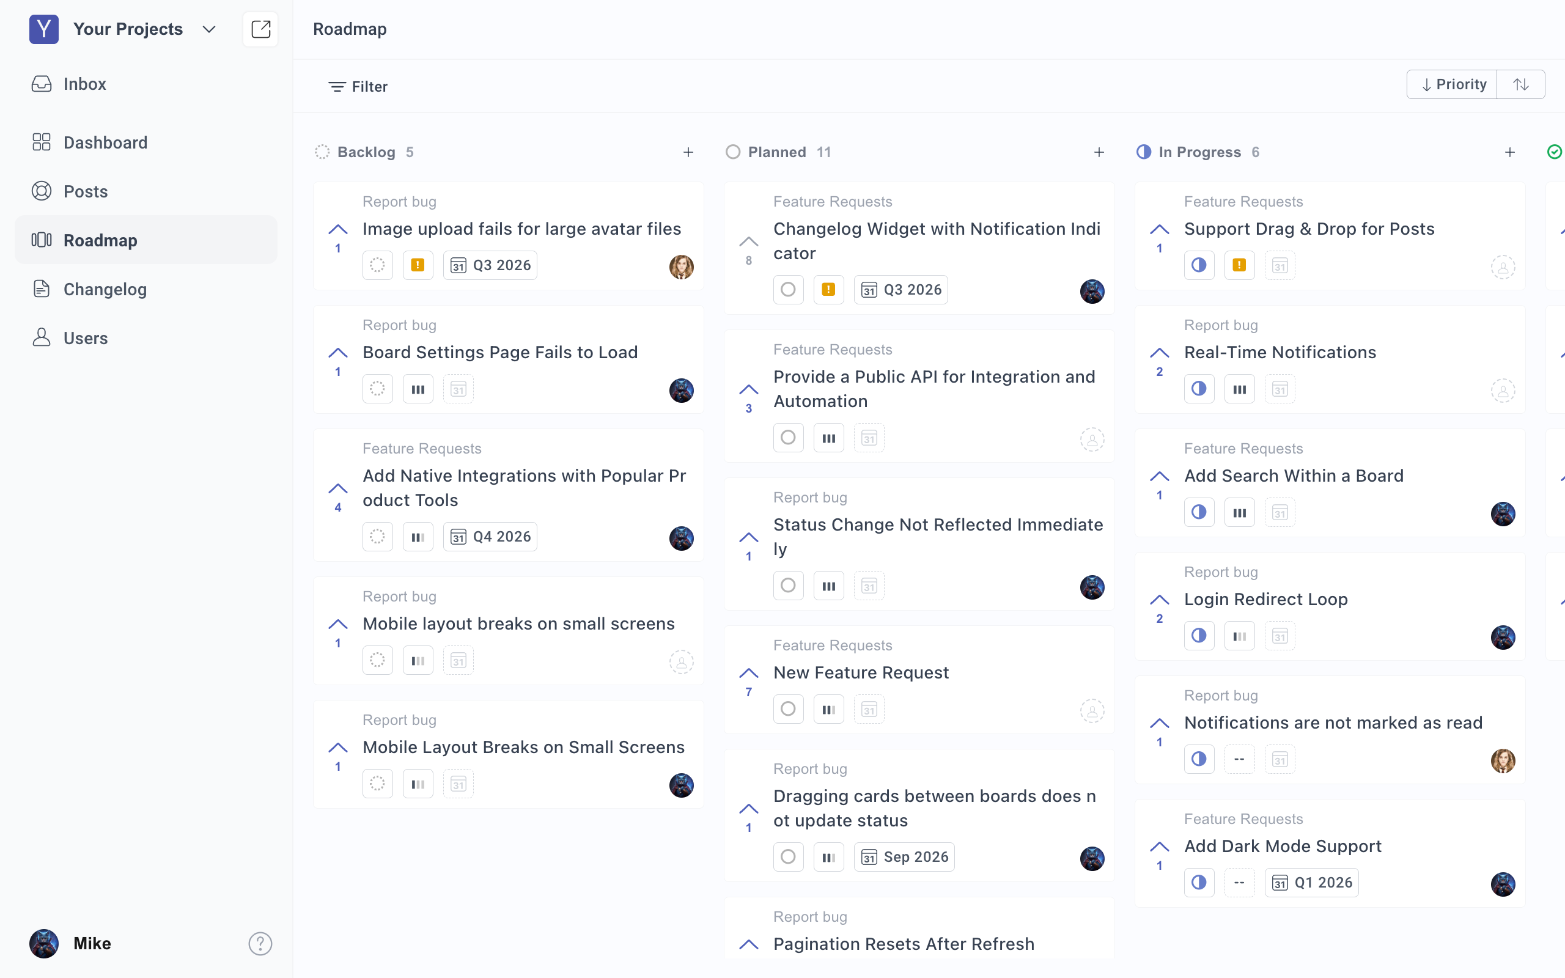
Task: Open Dashboard from the sidebar
Action: coord(105,142)
